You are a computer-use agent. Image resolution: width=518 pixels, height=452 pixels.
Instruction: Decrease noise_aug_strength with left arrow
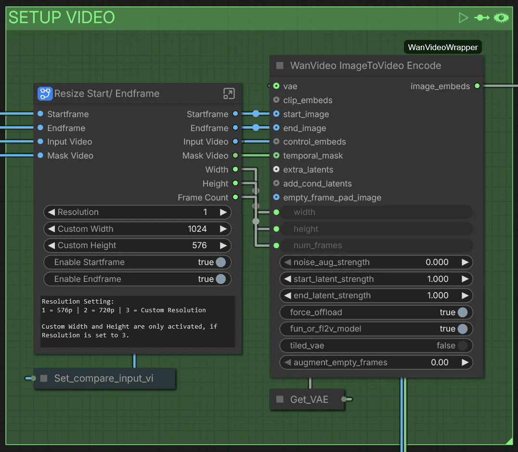(288, 262)
